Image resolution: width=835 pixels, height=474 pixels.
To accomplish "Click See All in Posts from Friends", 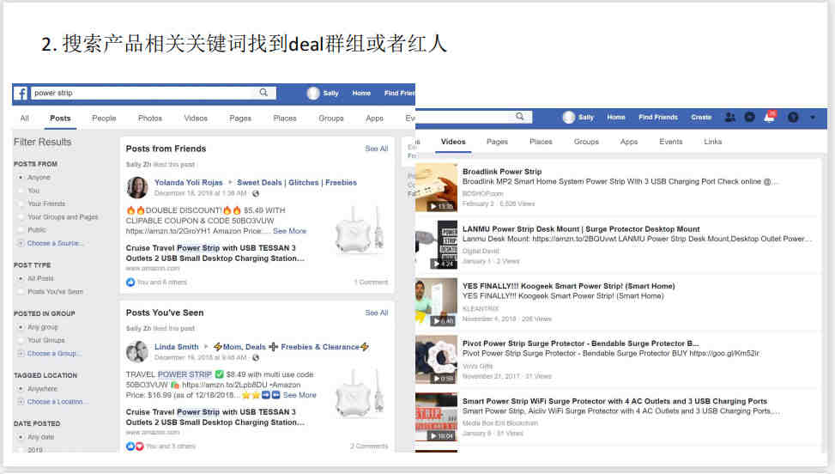I will pos(377,149).
